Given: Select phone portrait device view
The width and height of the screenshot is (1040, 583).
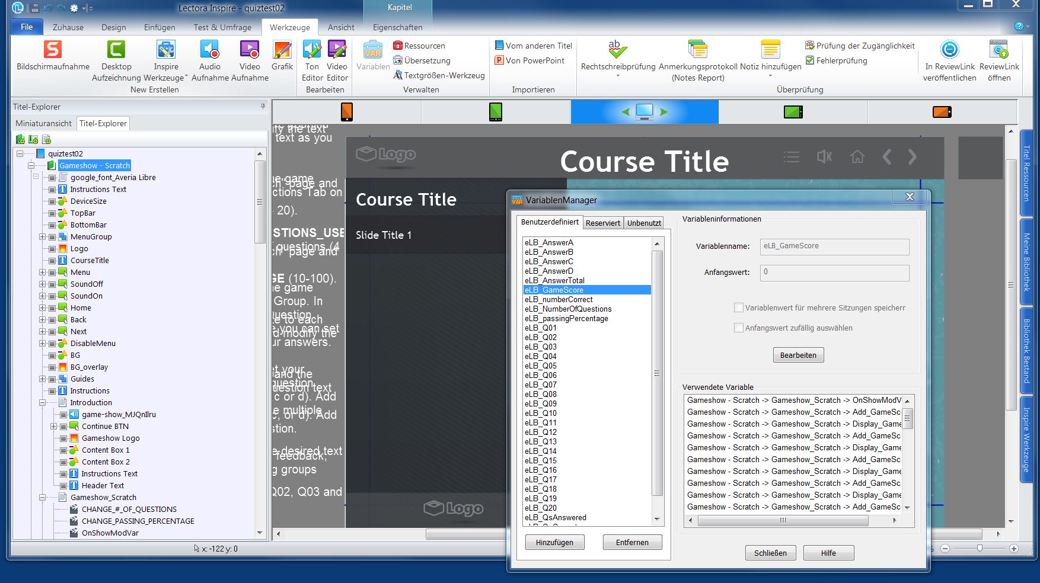Looking at the screenshot, I should click(347, 111).
